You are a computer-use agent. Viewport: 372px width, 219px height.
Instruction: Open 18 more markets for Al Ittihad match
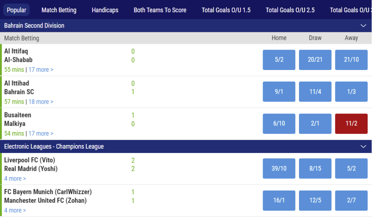coord(41,102)
